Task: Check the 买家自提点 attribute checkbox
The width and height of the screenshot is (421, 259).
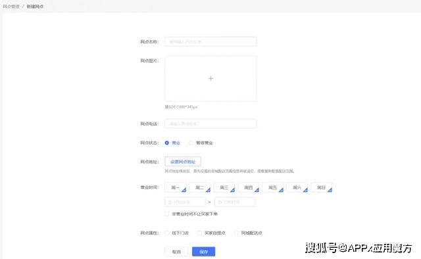Action: (x=199, y=233)
